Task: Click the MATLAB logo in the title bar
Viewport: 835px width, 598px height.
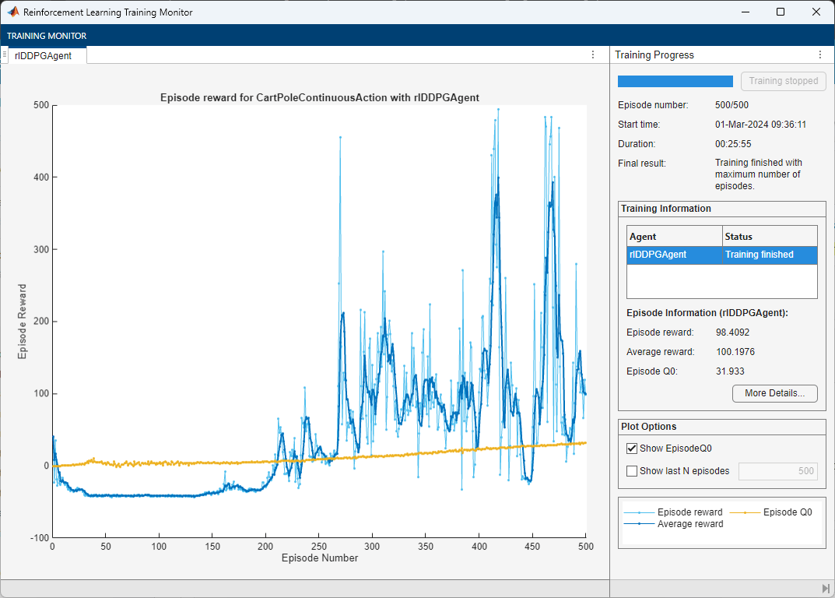Action: (13, 12)
